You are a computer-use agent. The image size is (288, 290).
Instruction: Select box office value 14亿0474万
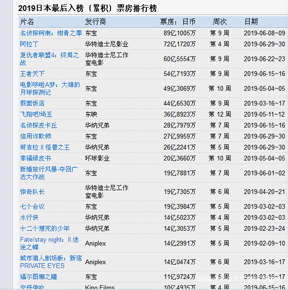click(x=180, y=262)
